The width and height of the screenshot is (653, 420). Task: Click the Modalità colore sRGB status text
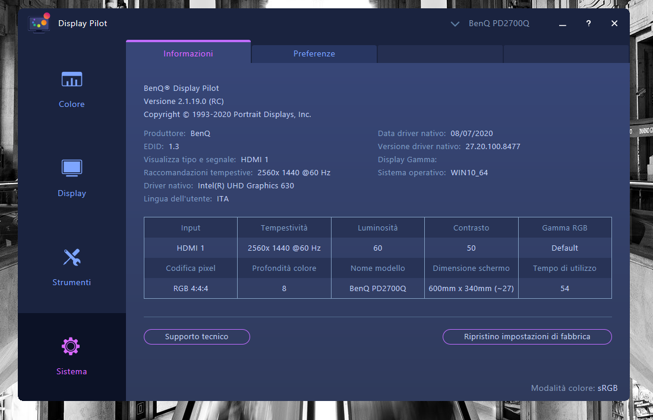coord(575,388)
